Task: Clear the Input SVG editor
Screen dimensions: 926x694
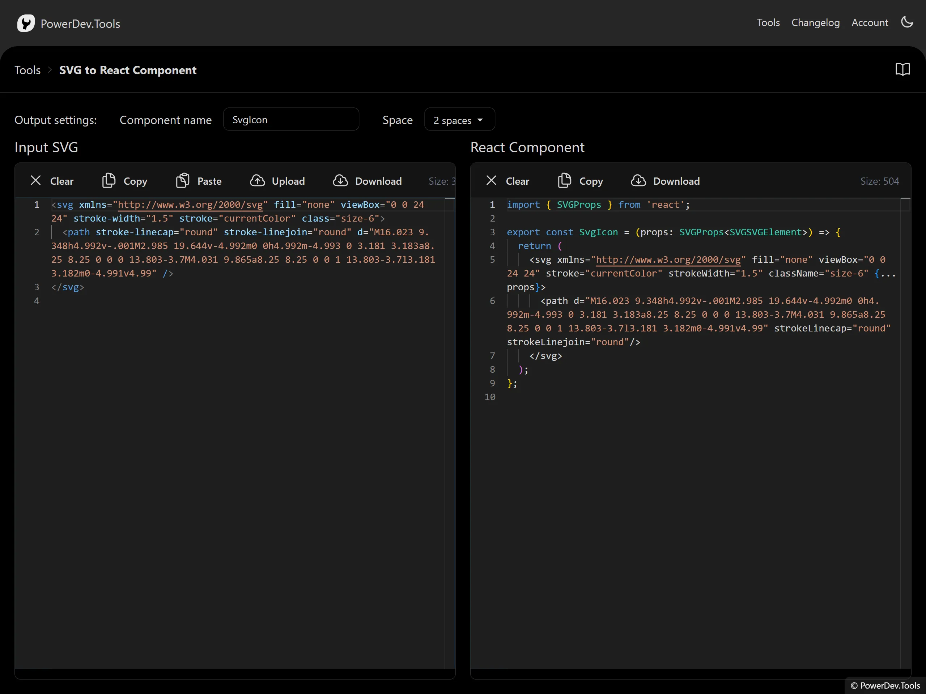Action: click(52, 181)
